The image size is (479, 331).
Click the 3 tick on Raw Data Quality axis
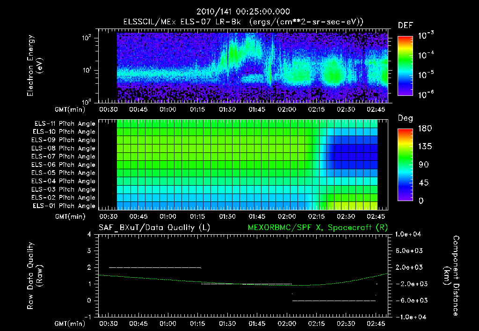pyautogui.click(x=89, y=251)
